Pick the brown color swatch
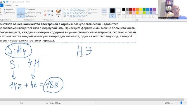The image size is (187, 105). pos(131,13)
